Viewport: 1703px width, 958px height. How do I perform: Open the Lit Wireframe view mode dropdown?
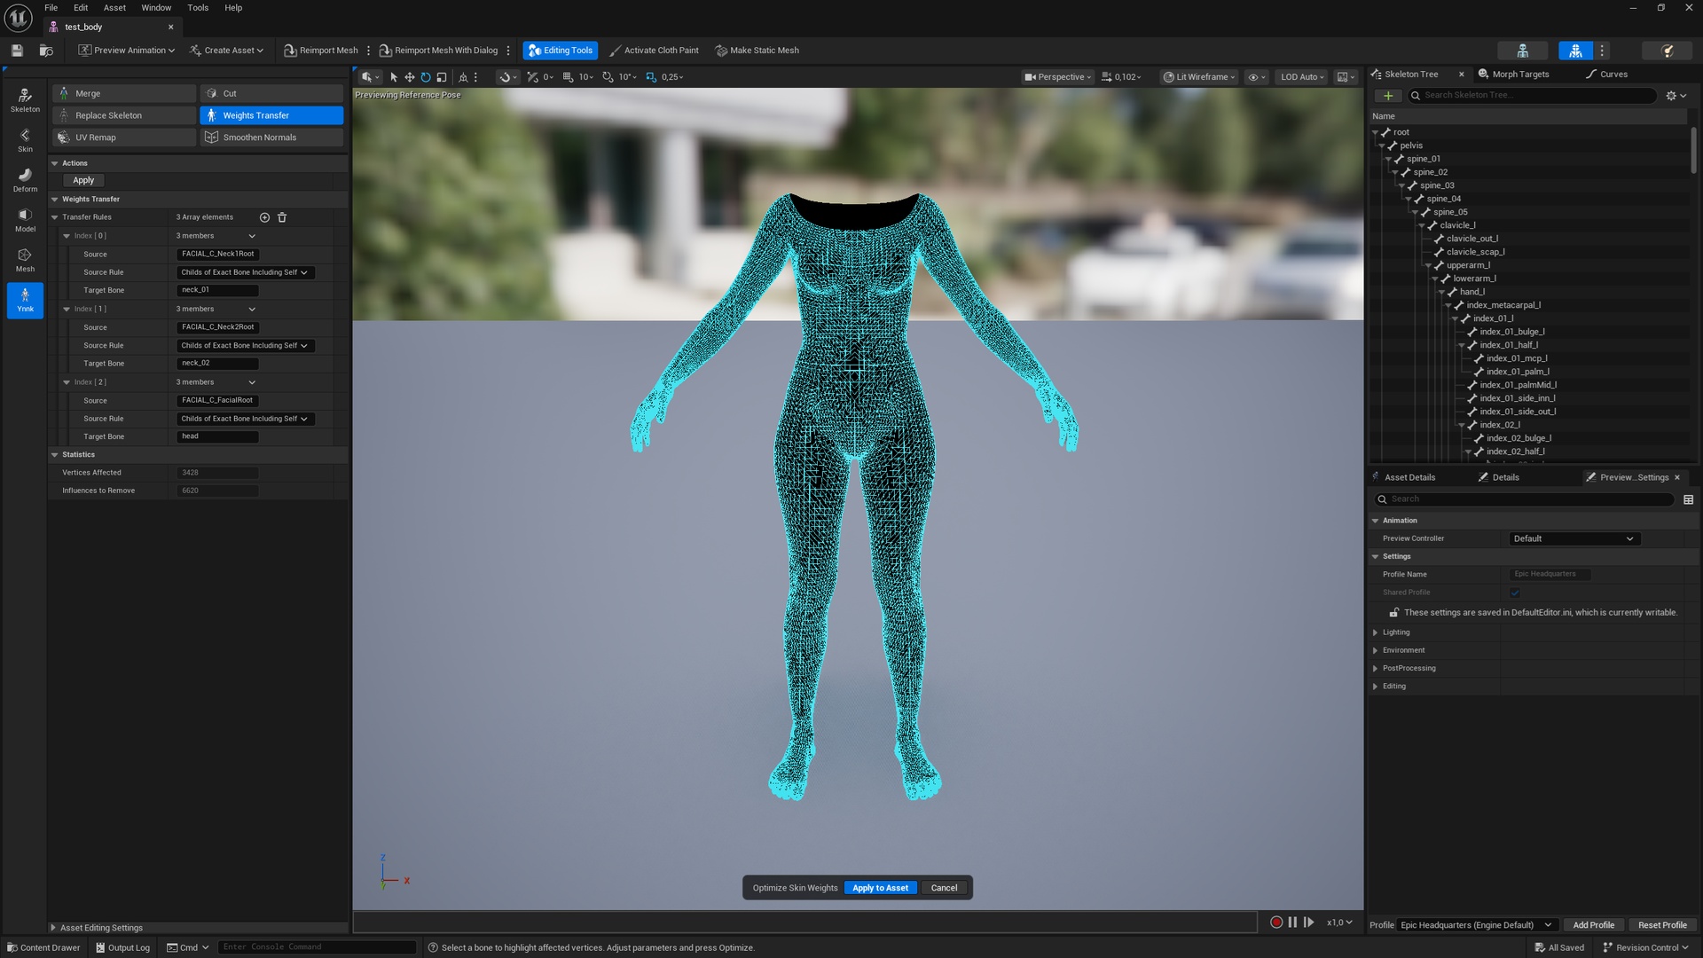point(1199,77)
